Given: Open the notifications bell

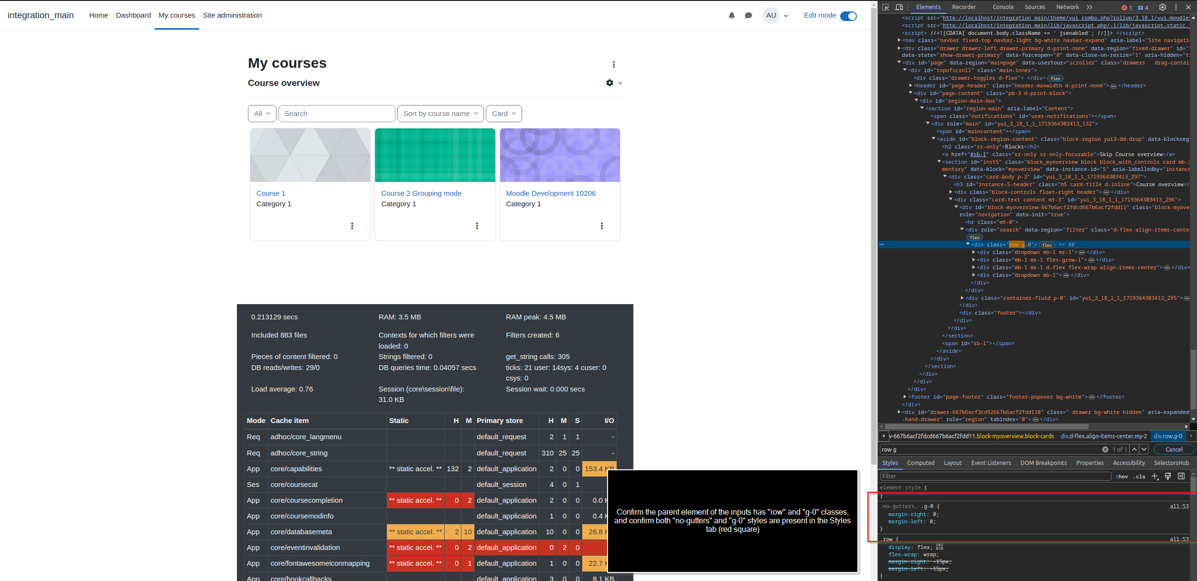Looking at the screenshot, I should pos(731,15).
